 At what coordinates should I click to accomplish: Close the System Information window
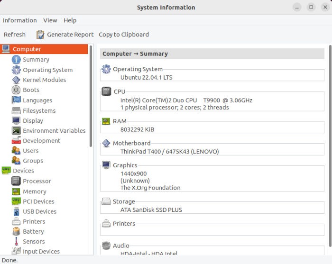(x=325, y=8)
